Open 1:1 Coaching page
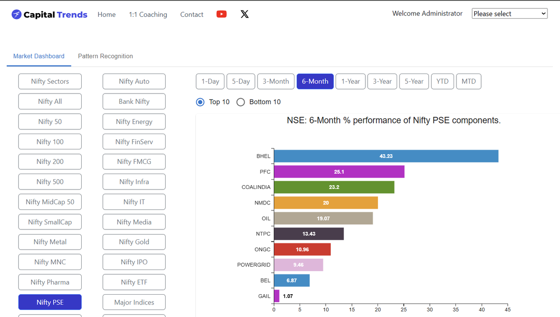Screen dimensions: 560x317 pos(148,14)
